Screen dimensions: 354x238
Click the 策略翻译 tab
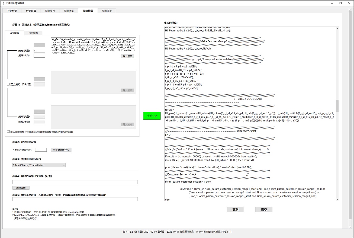click(88, 11)
